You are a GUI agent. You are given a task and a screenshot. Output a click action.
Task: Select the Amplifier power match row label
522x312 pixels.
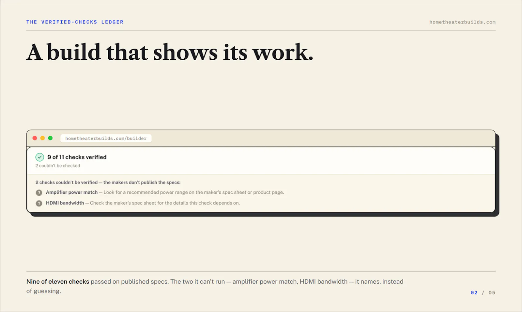[72, 192]
